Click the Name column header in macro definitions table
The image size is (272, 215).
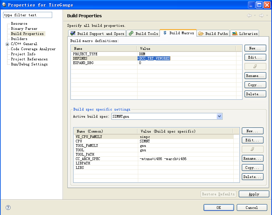(x=104, y=48)
